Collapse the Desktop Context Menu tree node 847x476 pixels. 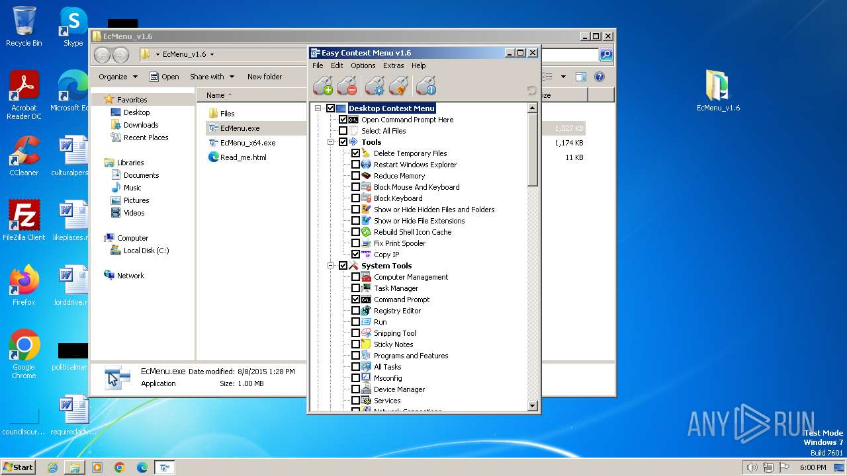318,108
